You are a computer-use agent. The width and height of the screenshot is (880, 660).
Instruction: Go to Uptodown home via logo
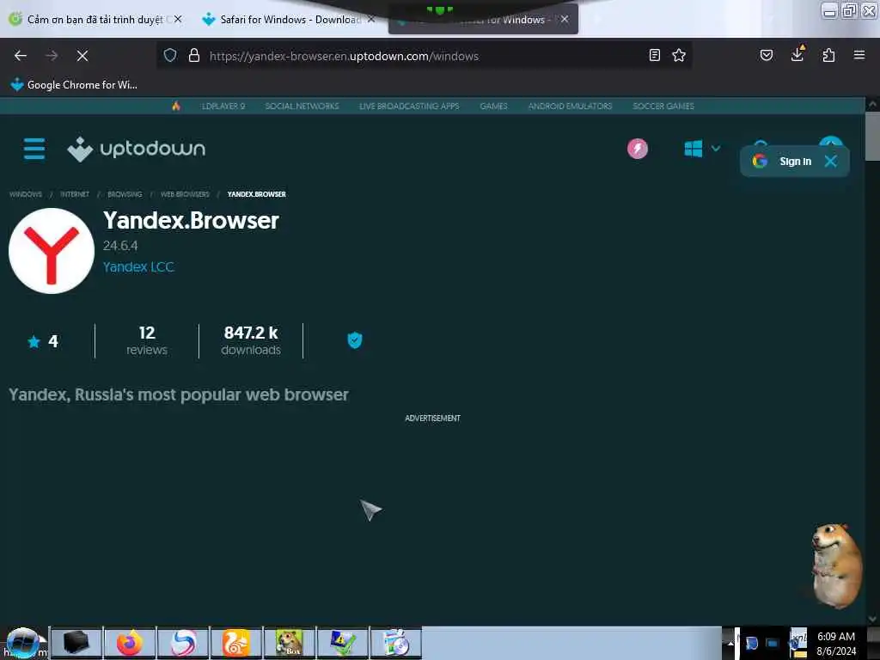tap(137, 149)
